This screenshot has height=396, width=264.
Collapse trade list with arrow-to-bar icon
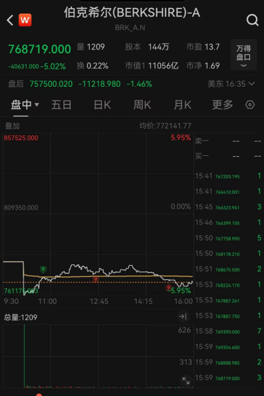(183, 316)
